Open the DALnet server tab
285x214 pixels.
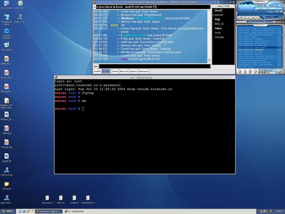115,71
